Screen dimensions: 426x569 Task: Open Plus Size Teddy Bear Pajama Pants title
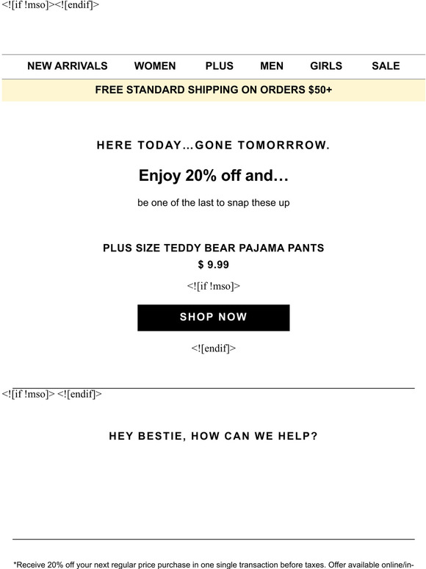point(214,248)
